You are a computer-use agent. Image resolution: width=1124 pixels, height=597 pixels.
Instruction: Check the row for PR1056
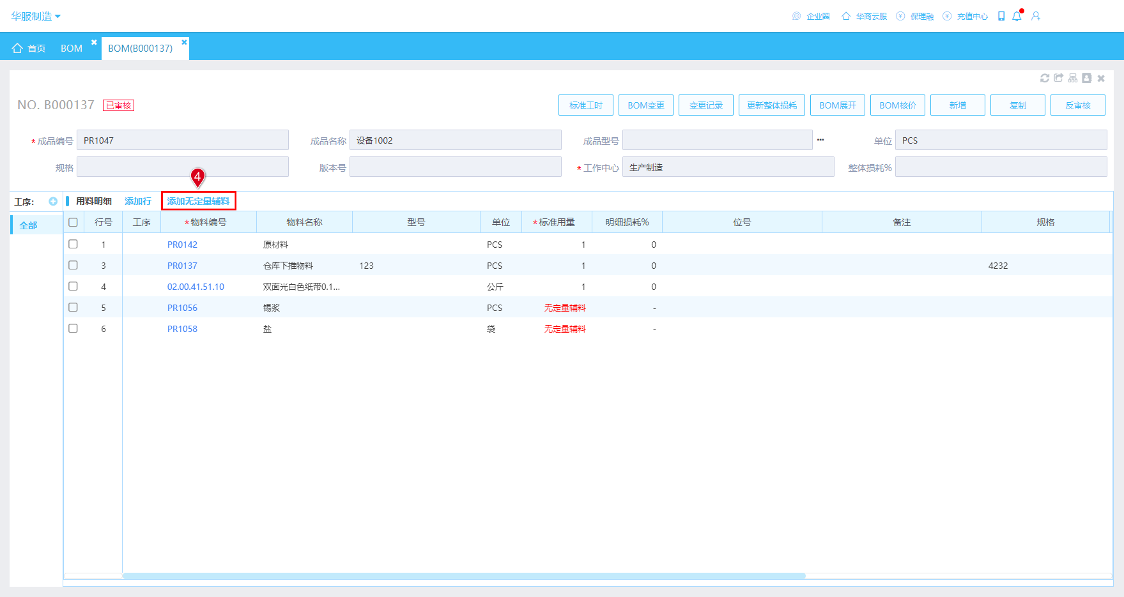pos(73,307)
